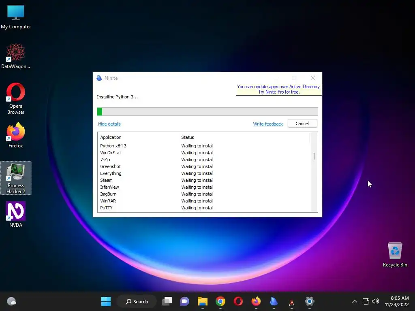This screenshot has width=415, height=311.
Task: Open File Explorer from the taskbar
Action: [203, 301]
